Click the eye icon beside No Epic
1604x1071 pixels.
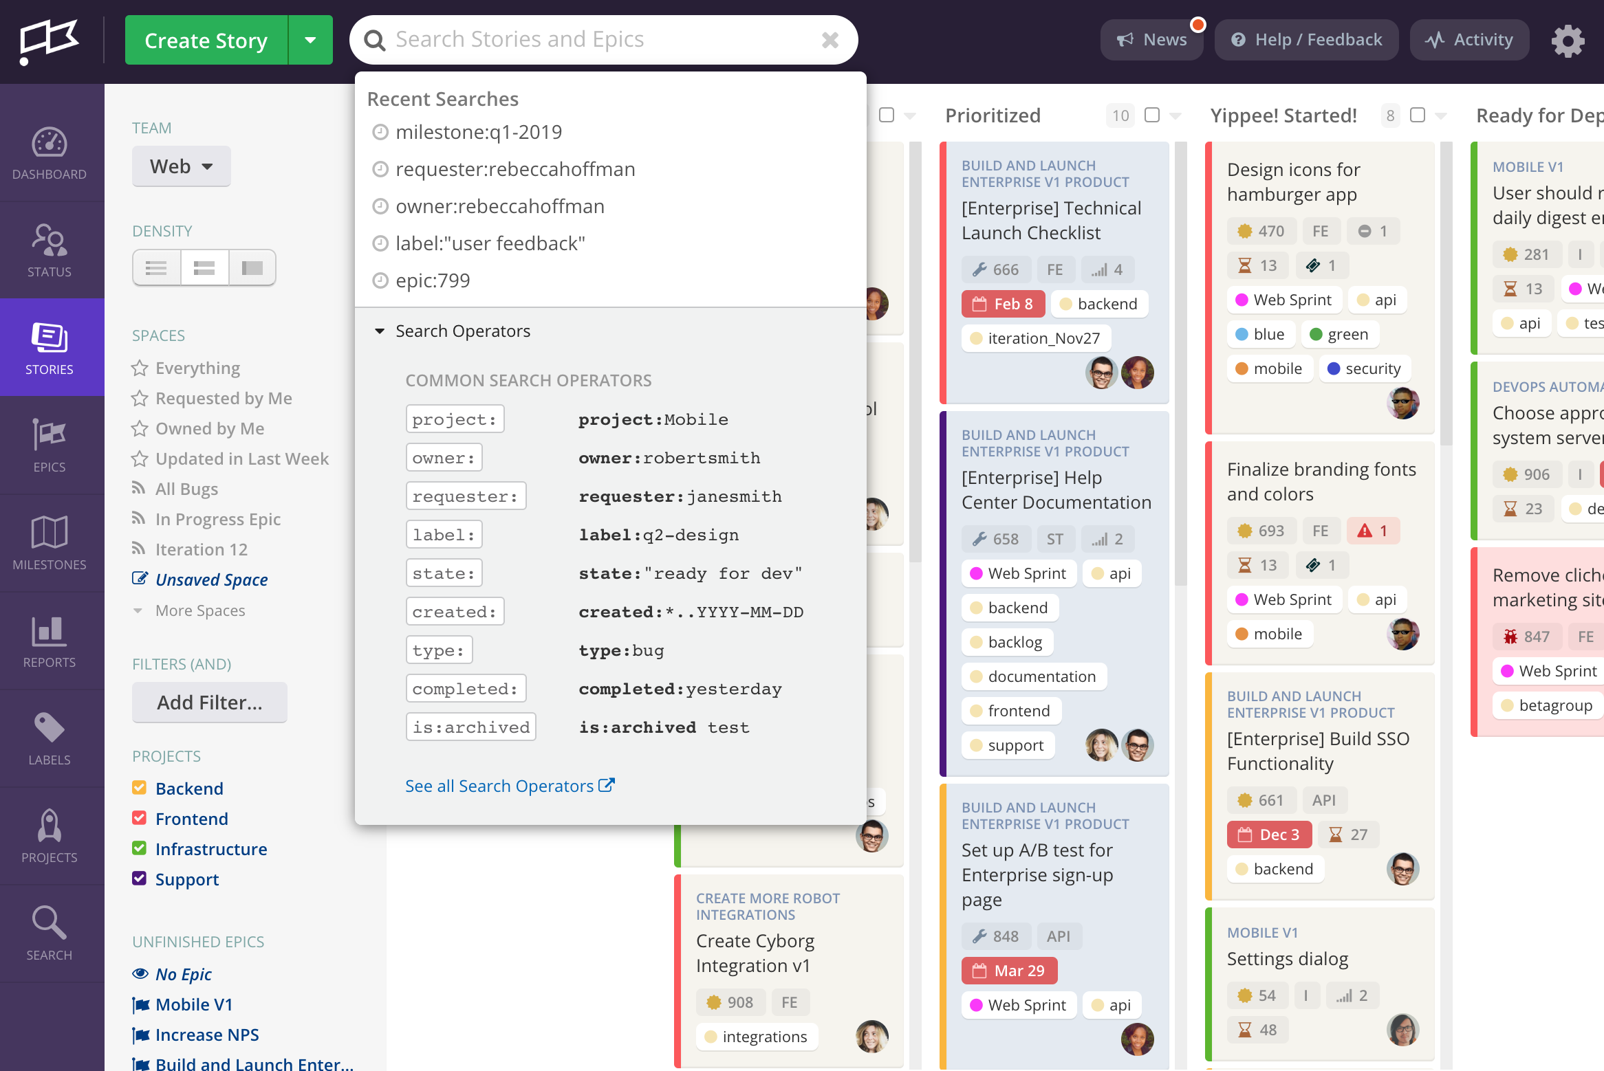pos(140,973)
